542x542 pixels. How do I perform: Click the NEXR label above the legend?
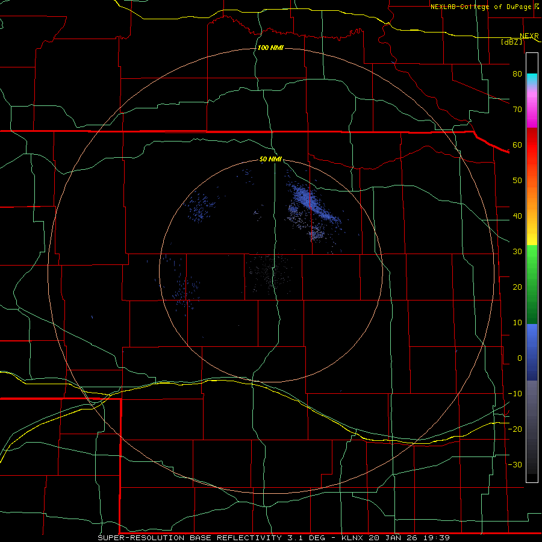click(x=529, y=36)
